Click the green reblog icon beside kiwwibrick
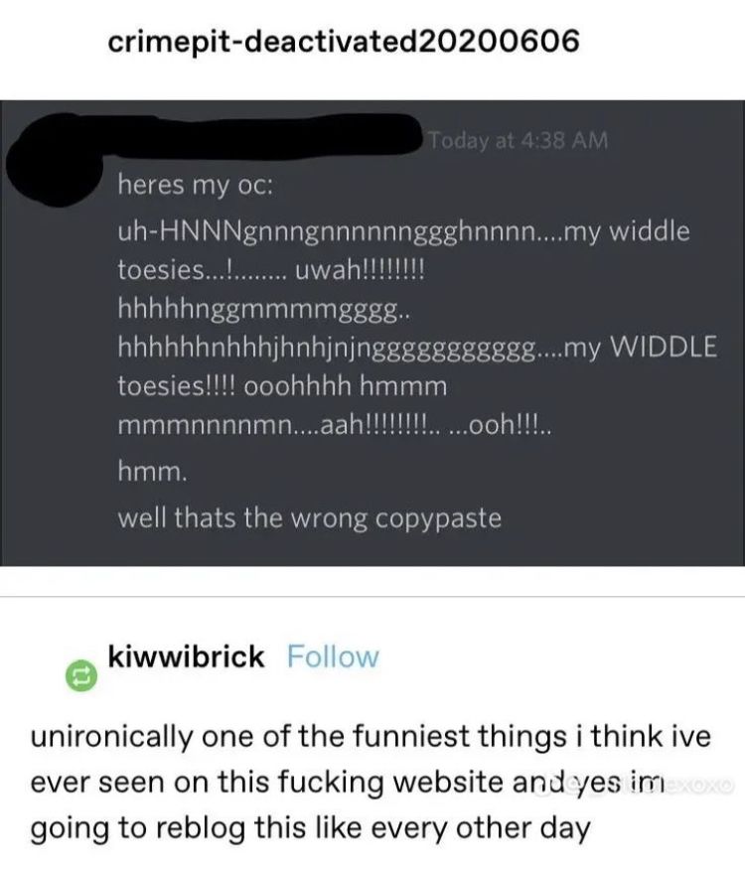Screen dimensions: 745x870 81,675
